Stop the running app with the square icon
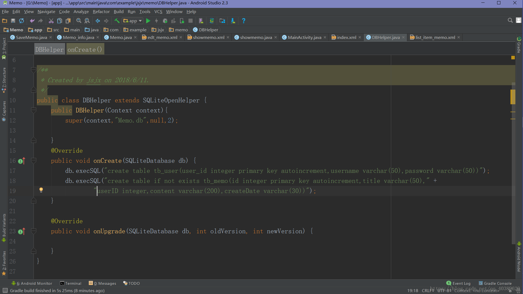The width and height of the screenshot is (523, 294). [190, 21]
